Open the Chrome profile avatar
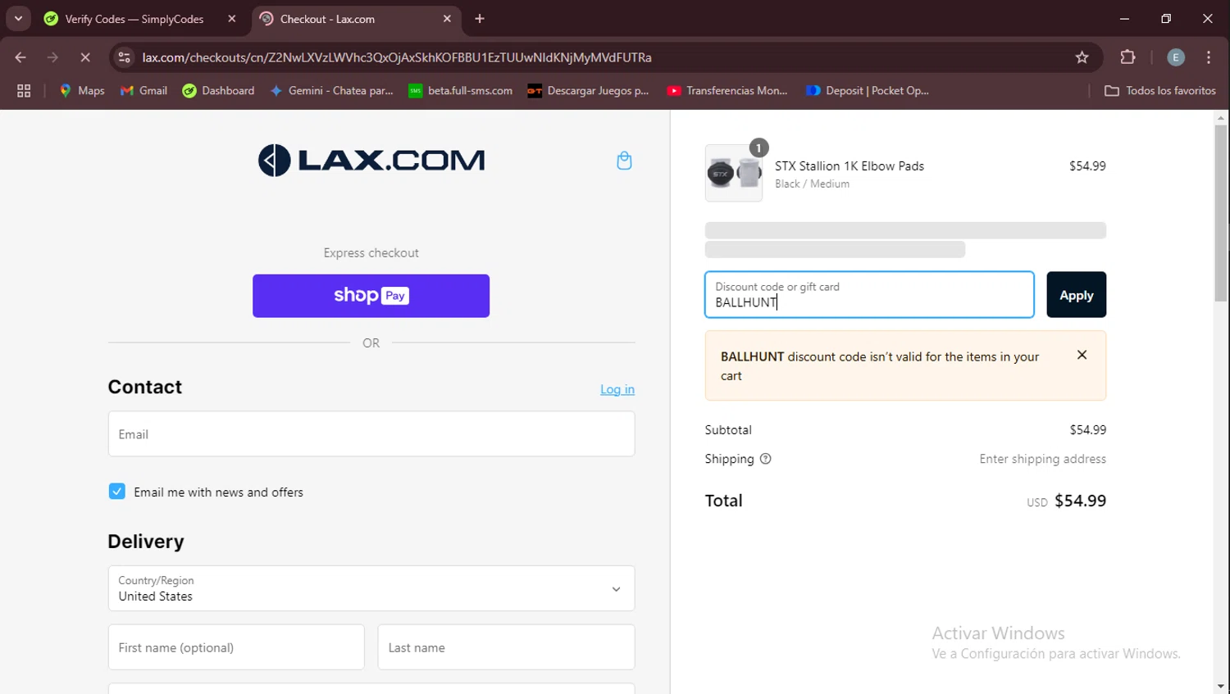Screen dimensions: 1230x694 [x=1176, y=57]
